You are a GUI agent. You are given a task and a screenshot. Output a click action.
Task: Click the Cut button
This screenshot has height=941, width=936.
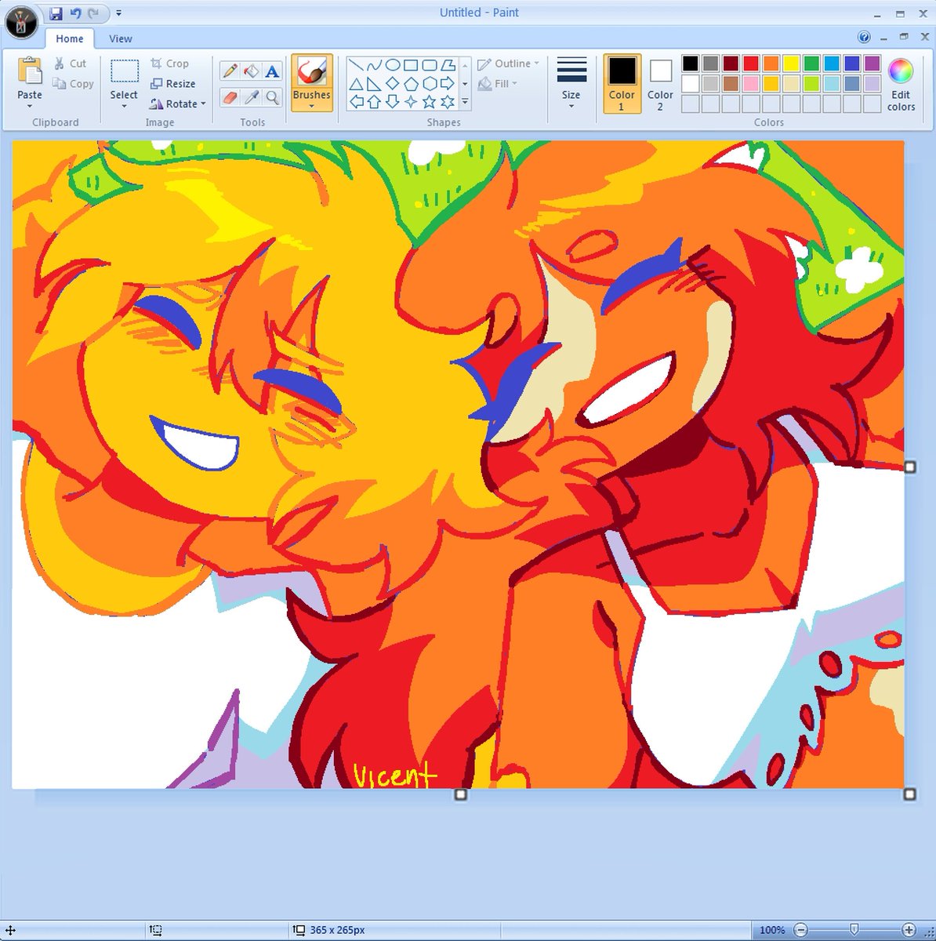point(70,64)
